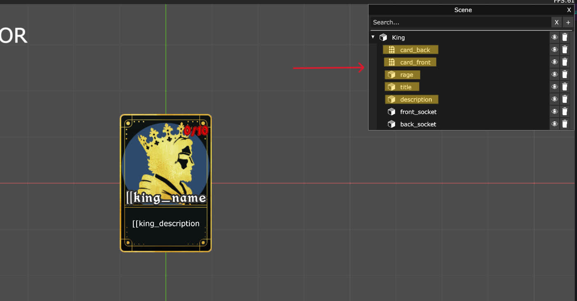
Task: Toggle visibility of the King node
Action: (555, 37)
